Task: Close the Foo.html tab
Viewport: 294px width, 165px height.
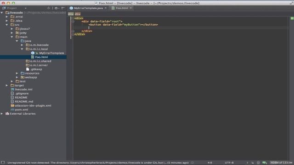Action: pyautogui.click(x=130, y=8)
